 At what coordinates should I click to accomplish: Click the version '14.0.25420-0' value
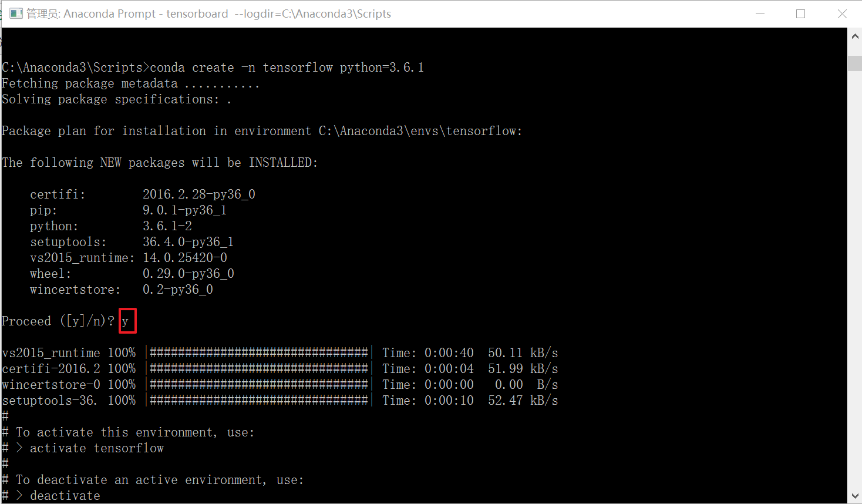pos(185,258)
